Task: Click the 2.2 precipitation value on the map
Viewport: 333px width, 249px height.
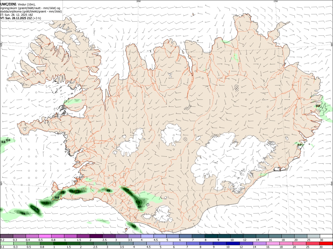Action: 36,209
